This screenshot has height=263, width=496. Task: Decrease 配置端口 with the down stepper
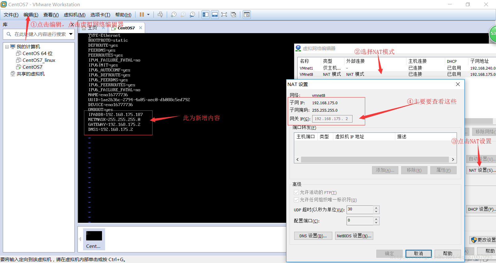tap(376, 223)
